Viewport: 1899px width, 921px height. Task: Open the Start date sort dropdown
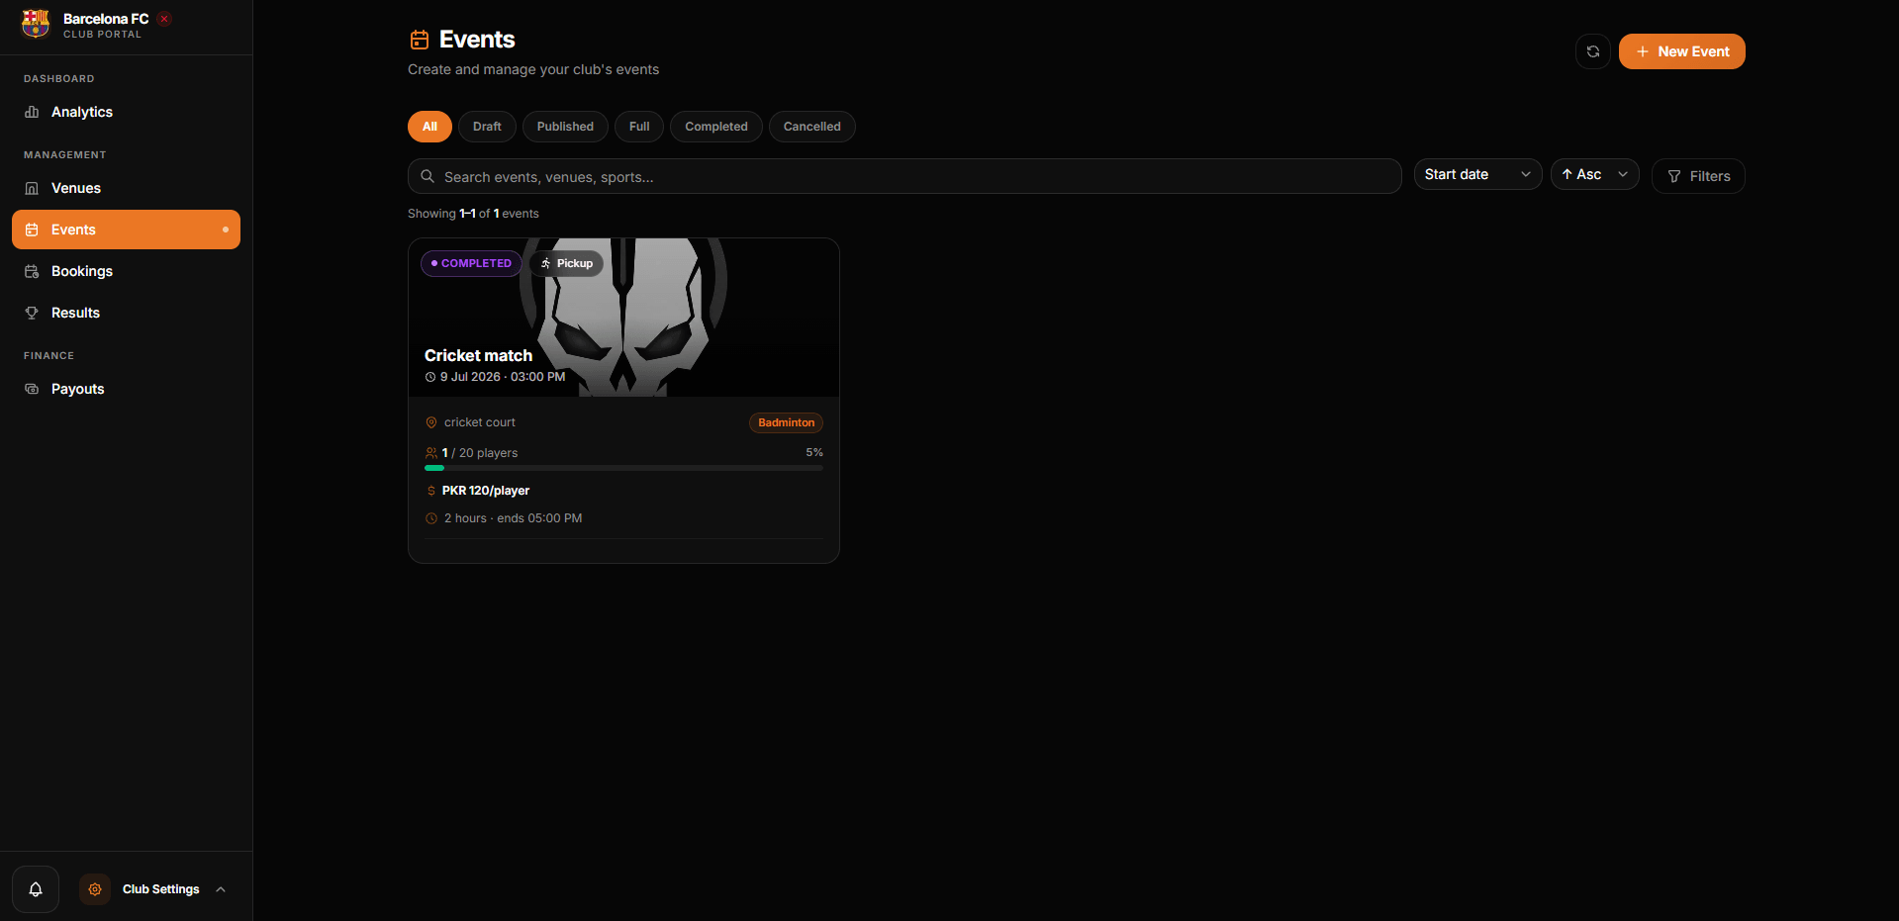tap(1477, 174)
